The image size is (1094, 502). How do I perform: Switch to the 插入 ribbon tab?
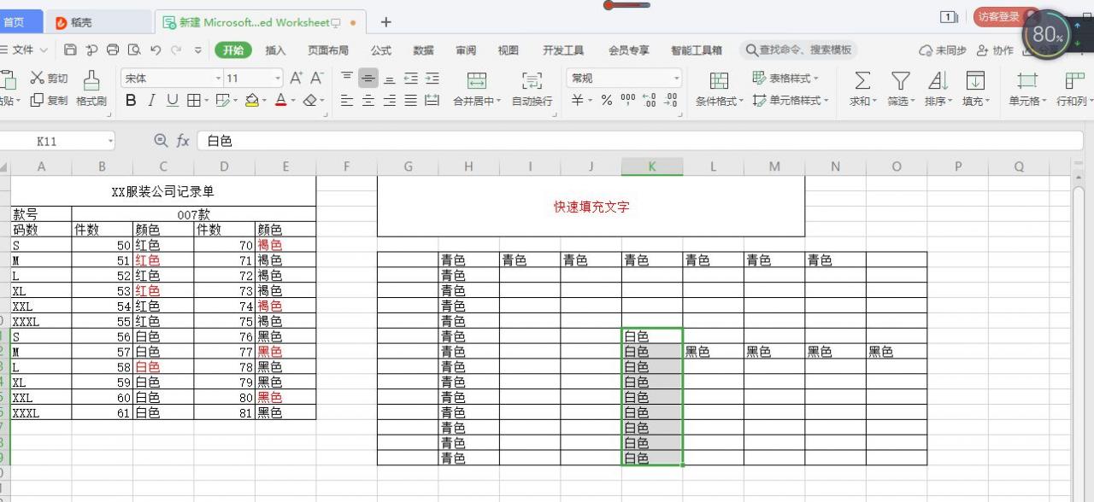tap(275, 50)
